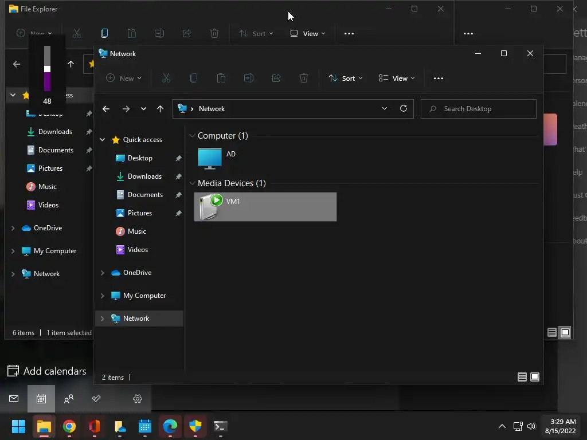Collapse Media Devices (1) group
587x440 pixels.
pyautogui.click(x=193, y=183)
